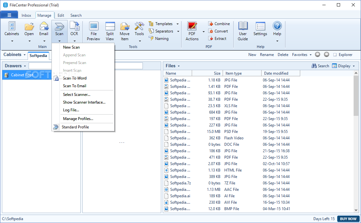Open the Favorites dropdown
Viewport: 361px width, 223px height.
point(302,55)
